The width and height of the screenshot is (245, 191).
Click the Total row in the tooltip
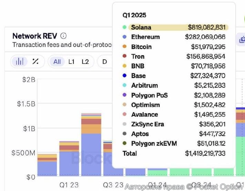pyautogui.click(x=130, y=153)
